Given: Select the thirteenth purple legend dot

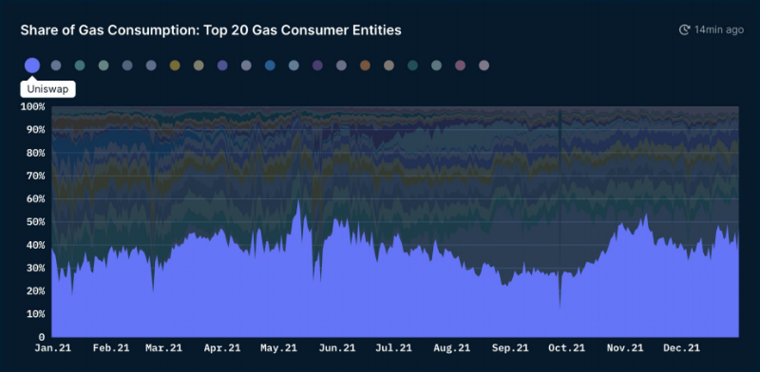Looking at the screenshot, I should coord(317,65).
